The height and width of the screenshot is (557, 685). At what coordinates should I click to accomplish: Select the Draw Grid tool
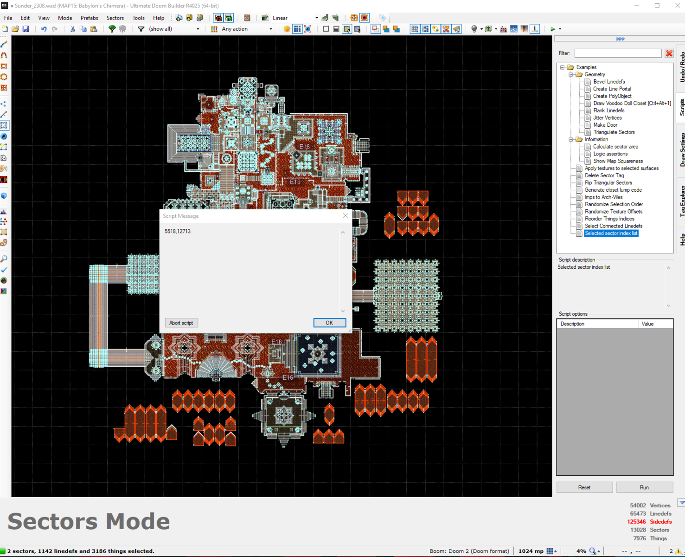4,88
